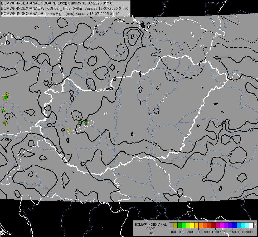Click the dotted contour label 10
This screenshot has width=258, height=237.
pyautogui.click(x=156, y=31)
